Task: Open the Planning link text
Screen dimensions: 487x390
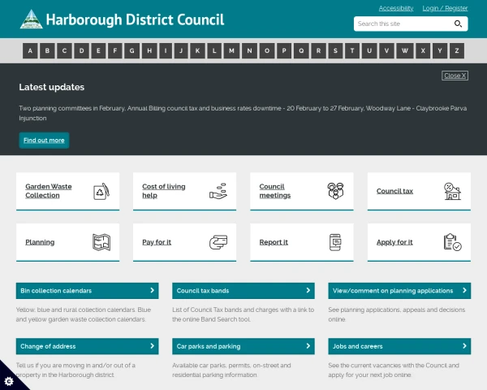Action: click(40, 242)
